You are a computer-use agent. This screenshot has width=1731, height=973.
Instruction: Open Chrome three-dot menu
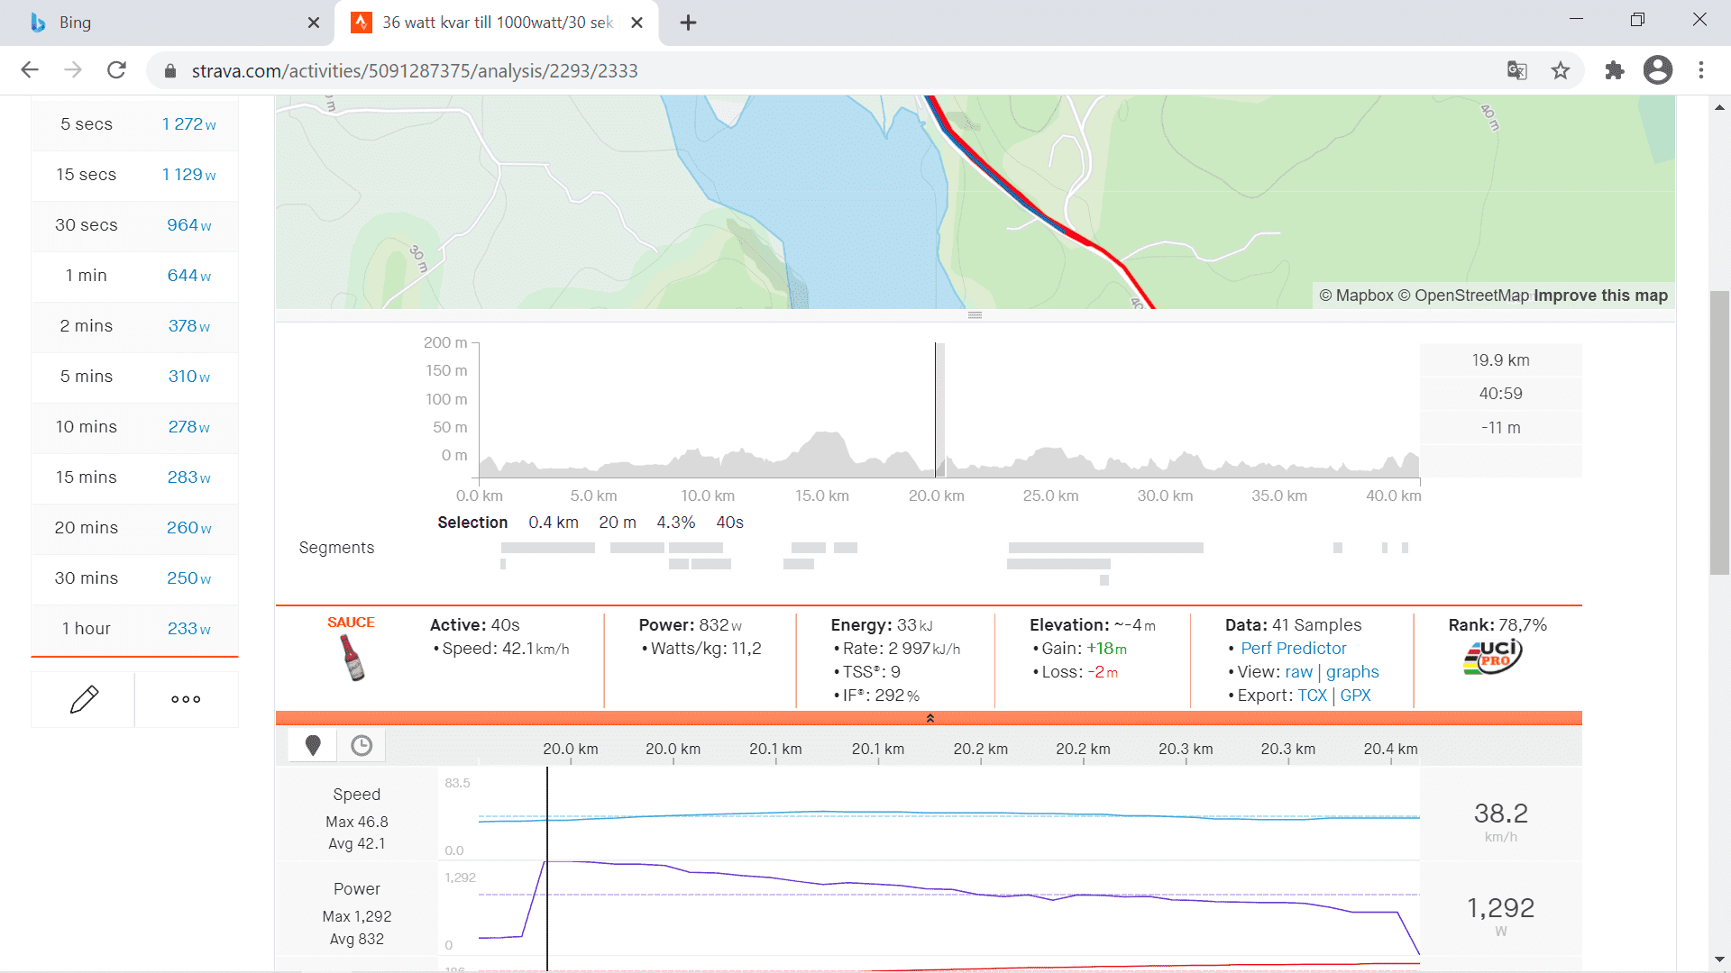point(1701,70)
